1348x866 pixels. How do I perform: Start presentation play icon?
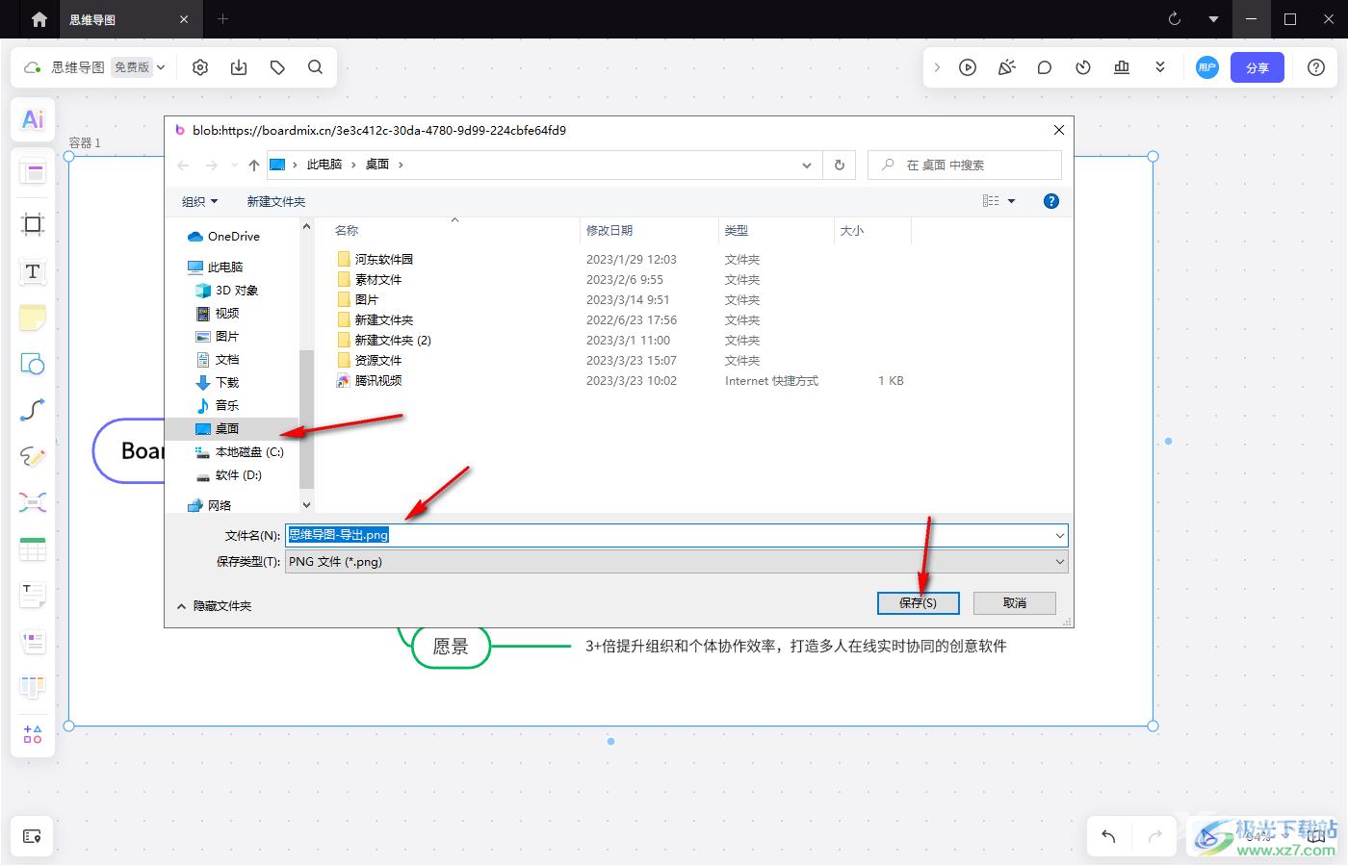(x=968, y=67)
